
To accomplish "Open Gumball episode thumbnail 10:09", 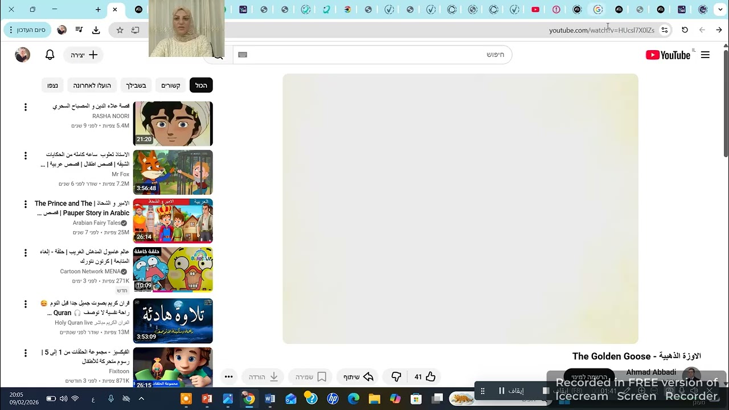I will coord(173,269).
